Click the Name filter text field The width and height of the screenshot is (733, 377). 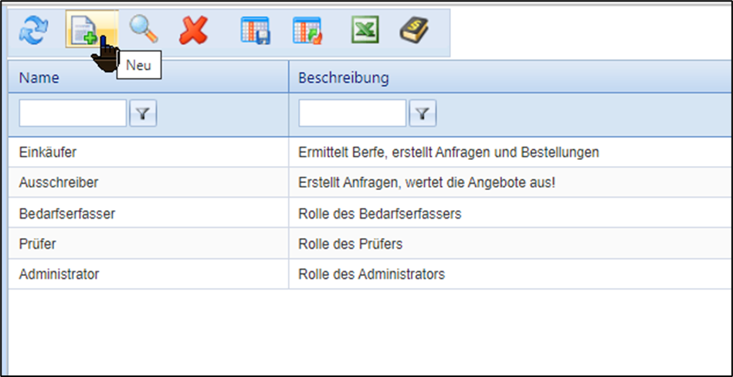click(73, 114)
